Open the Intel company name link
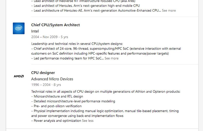203x131 pixels. [35, 31]
